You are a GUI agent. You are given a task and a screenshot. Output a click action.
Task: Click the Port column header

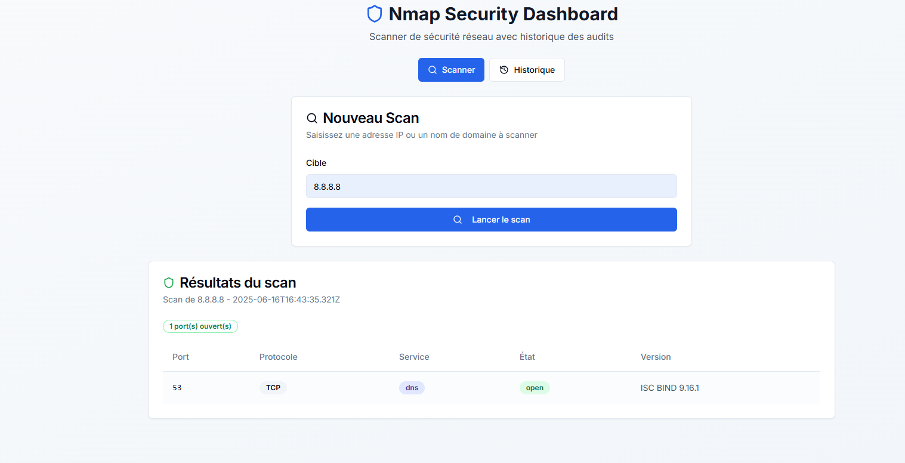point(181,357)
